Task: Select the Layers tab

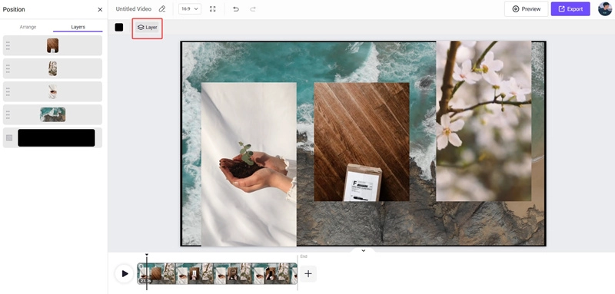Action: tap(78, 27)
